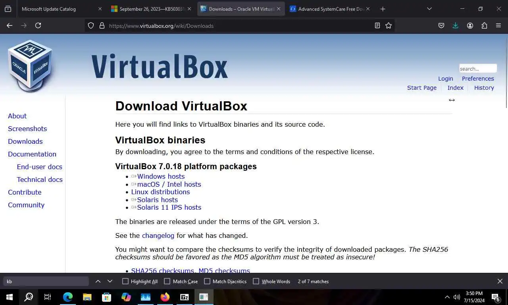
Task: Open Firefox application menu
Action: (x=498, y=25)
